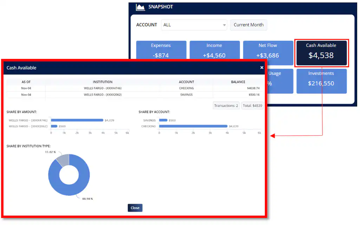Image resolution: width=360 pixels, height=225 pixels.
Task: Select the Income tile
Action: tap(214, 50)
